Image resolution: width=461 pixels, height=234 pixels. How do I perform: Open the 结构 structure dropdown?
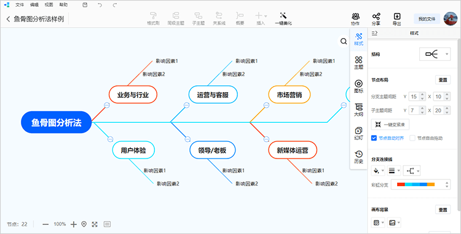coord(435,54)
